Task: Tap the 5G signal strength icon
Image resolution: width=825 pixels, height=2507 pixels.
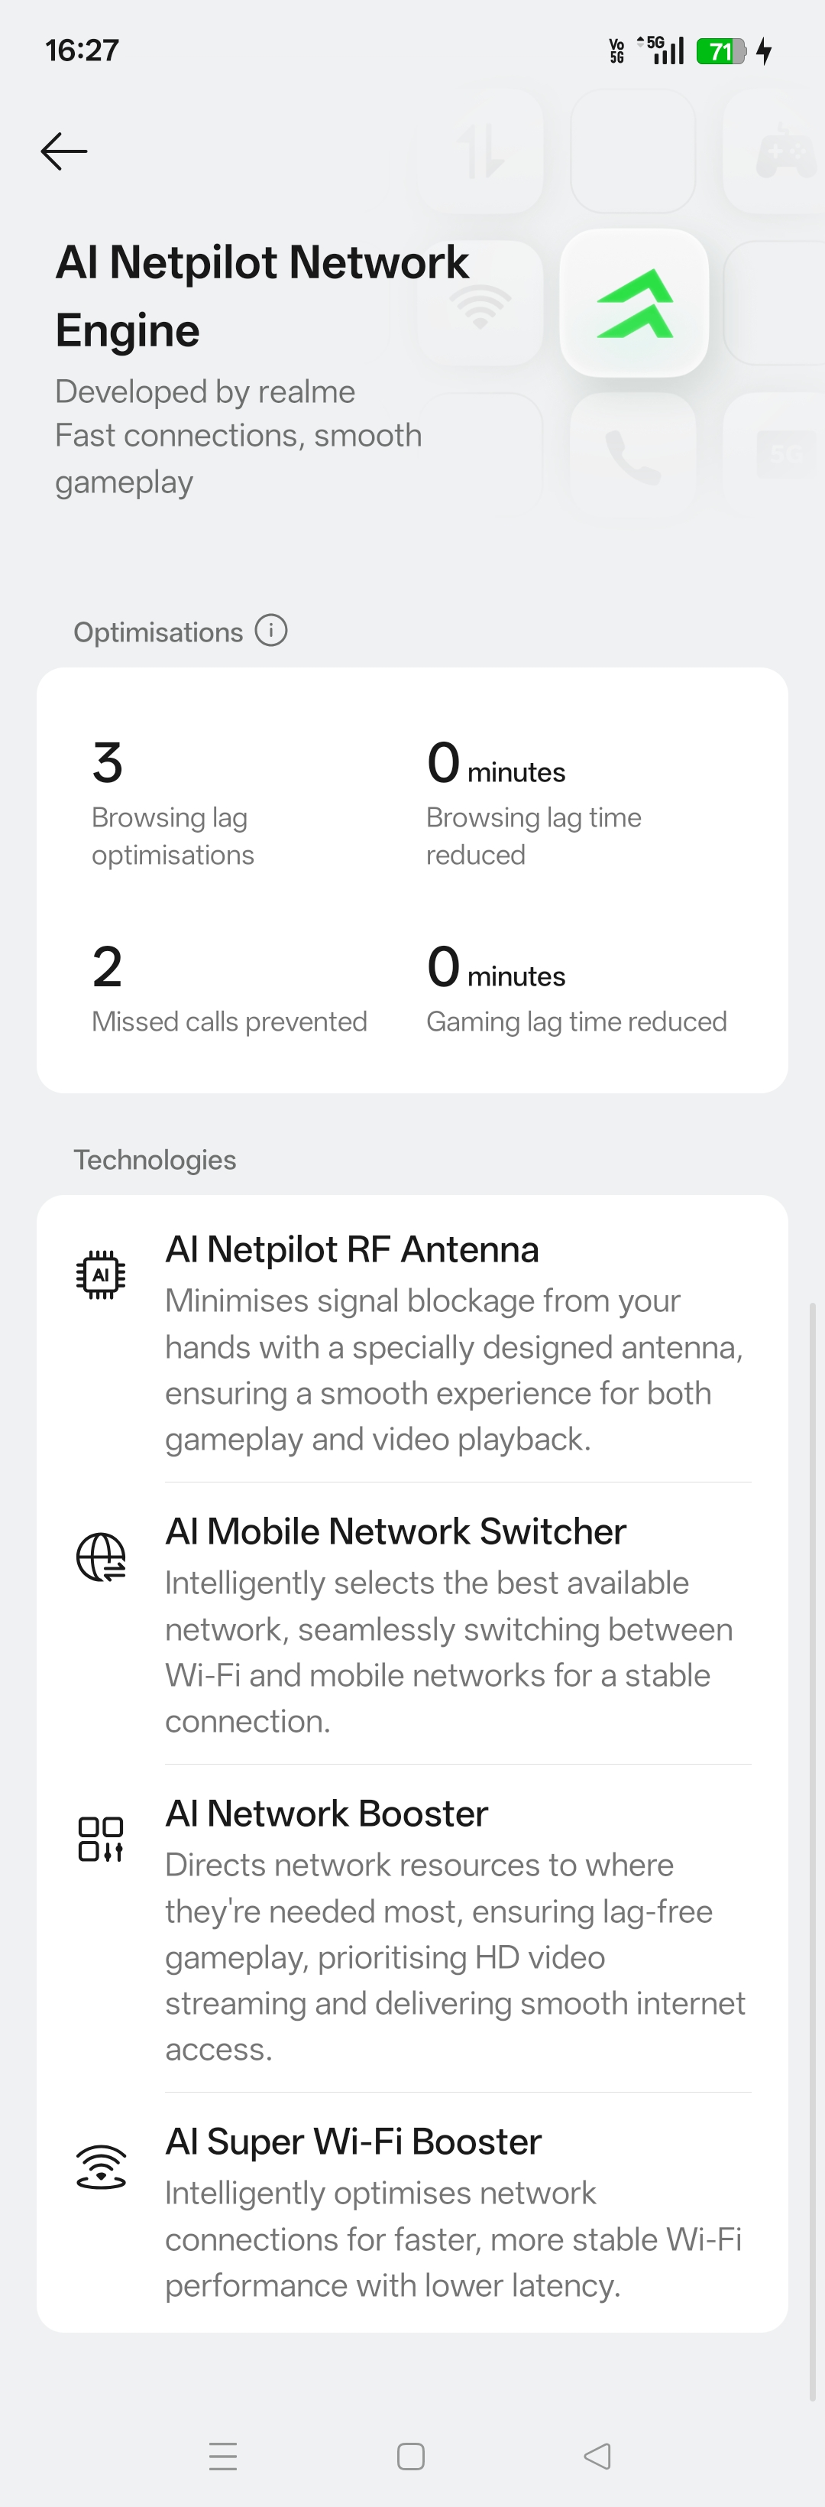Action: [662, 50]
